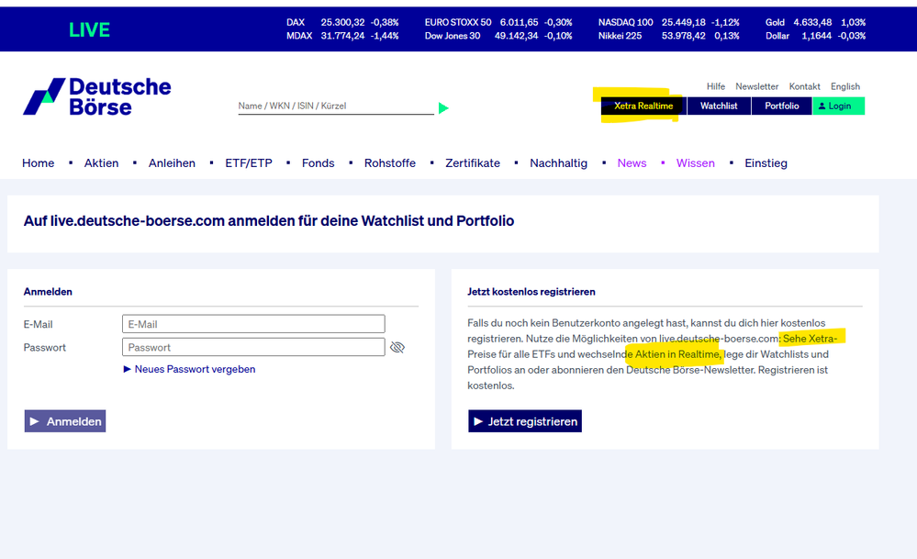Switch language to English
This screenshot has height=559, width=917.
[x=845, y=86]
